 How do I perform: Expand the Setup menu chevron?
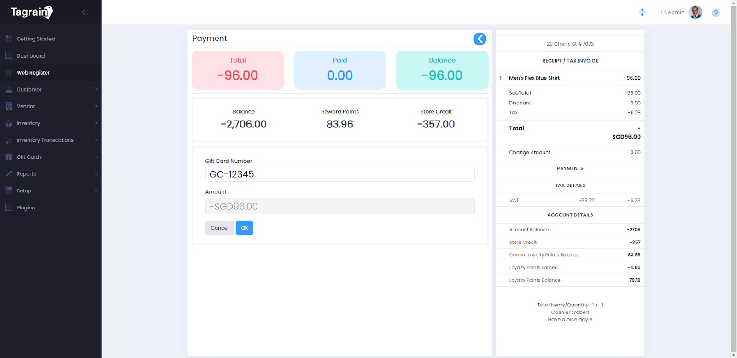96,191
